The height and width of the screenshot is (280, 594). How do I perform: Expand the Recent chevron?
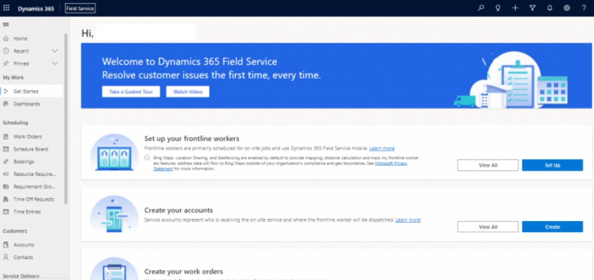click(x=55, y=51)
